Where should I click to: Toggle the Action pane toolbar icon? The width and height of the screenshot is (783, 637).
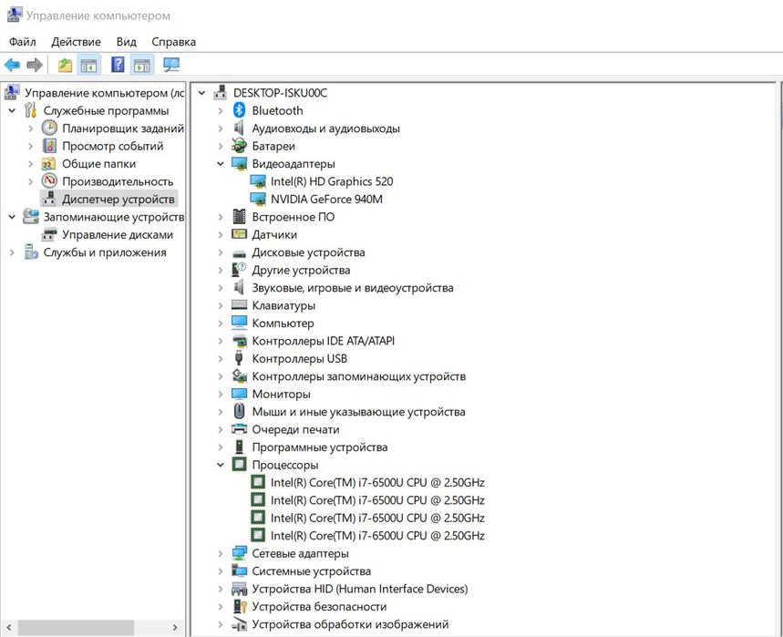click(142, 65)
